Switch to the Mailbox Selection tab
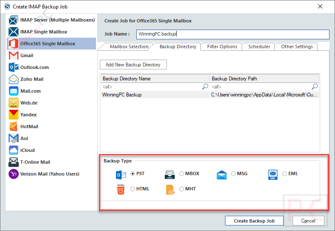The height and width of the screenshot is (231, 335). point(129,47)
